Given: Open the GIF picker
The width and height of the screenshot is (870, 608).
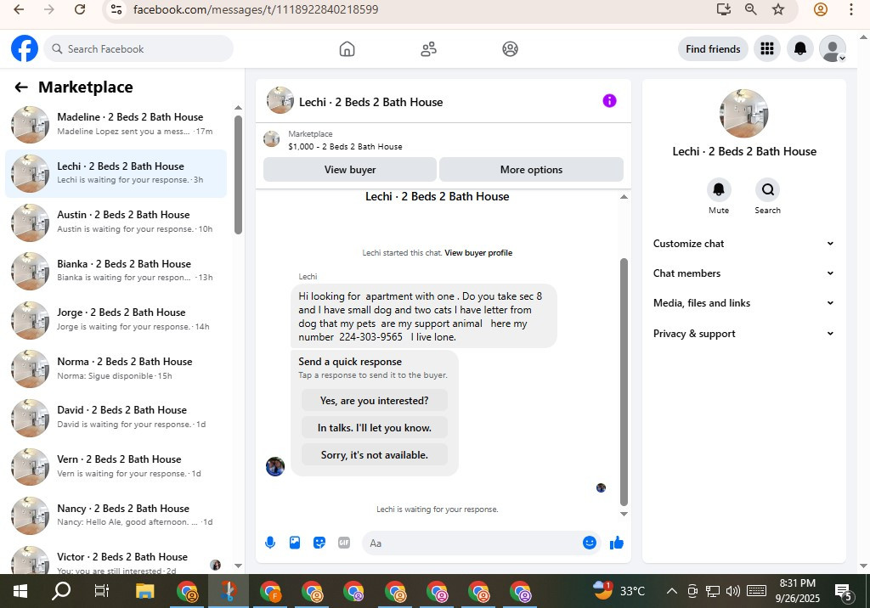Looking at the screenshot, I should click(344, 543).
